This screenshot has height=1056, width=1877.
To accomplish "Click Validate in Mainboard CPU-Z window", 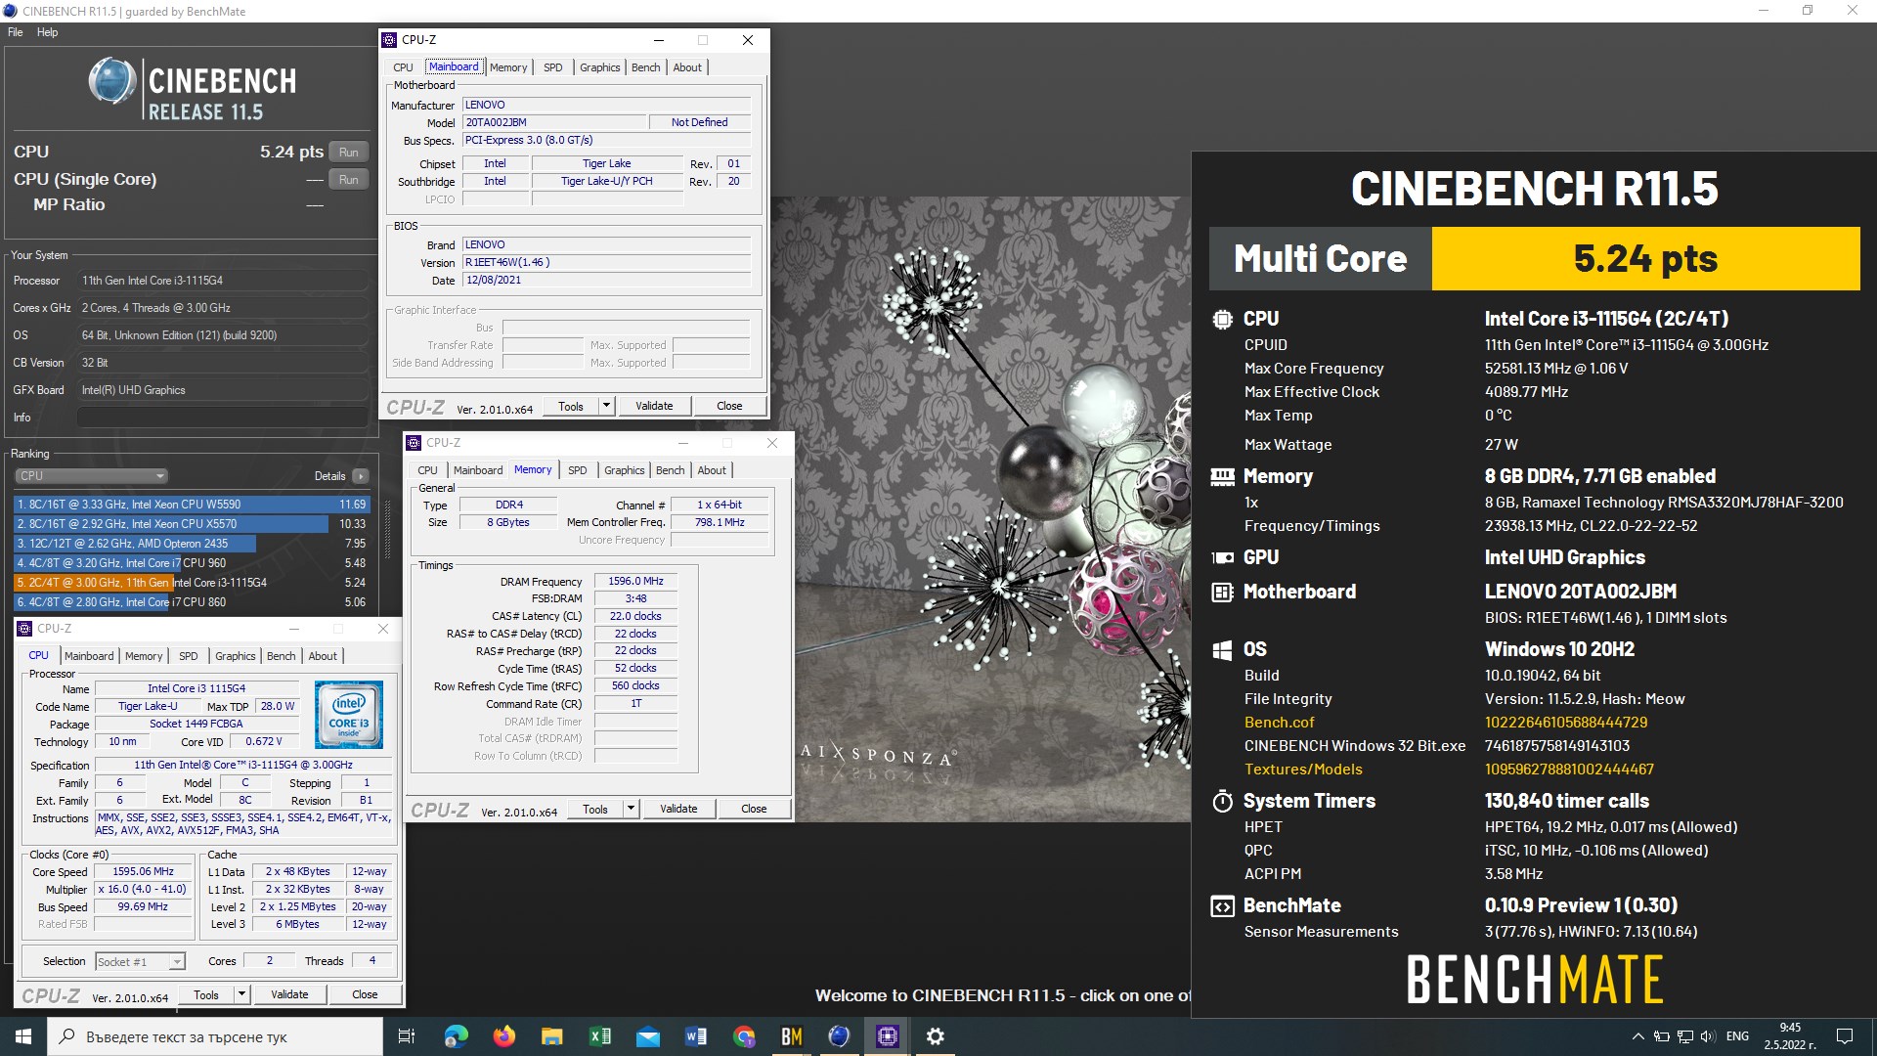I will click(654, 406).
